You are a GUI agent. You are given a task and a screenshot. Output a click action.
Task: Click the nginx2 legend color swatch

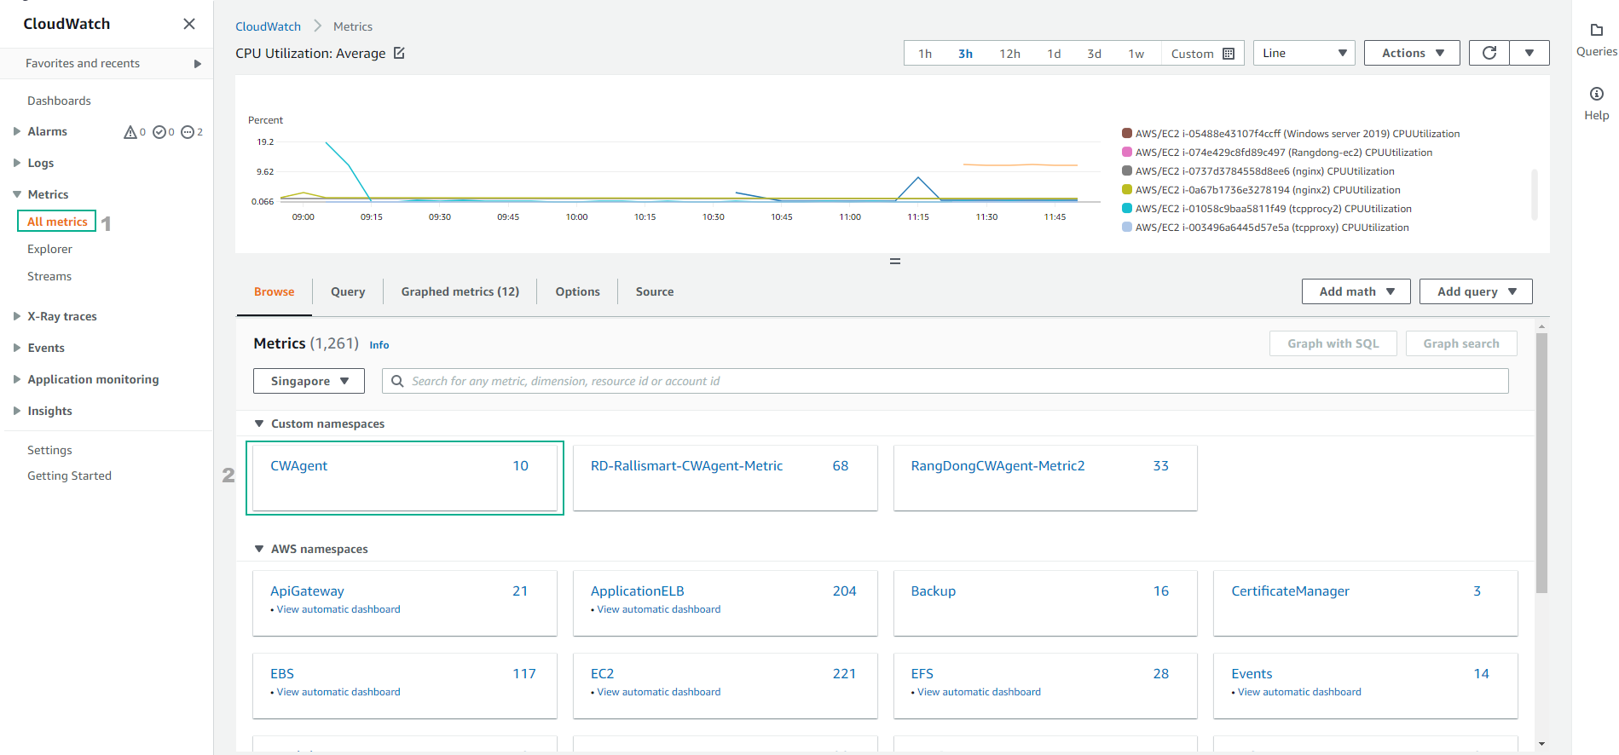coord(1127,189)
